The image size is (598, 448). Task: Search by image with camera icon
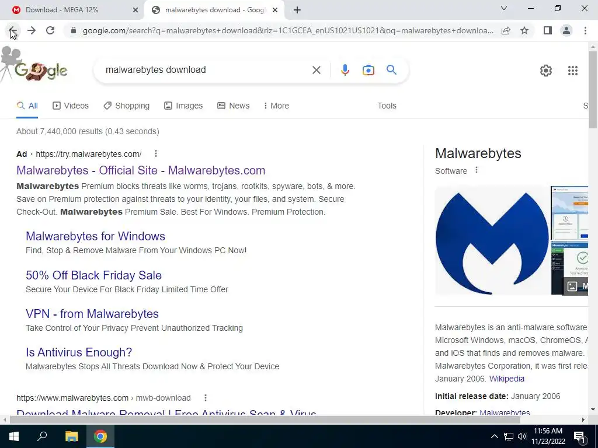point(368,70)
